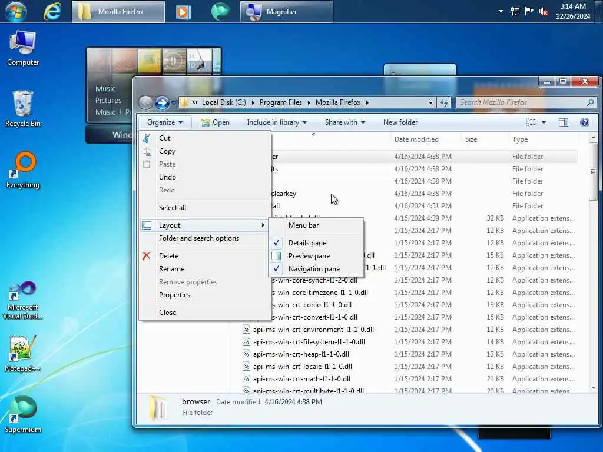This screenshot has height=452, width=603.
Task: Switch to the Magnifier taskbar button
Action: [287, 12]
